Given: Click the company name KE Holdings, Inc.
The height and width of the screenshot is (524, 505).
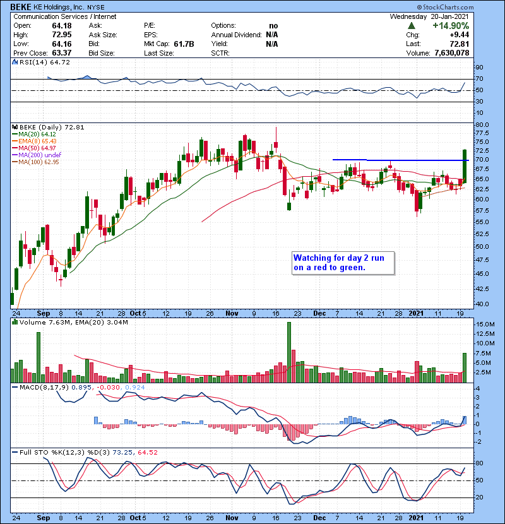Looking at the screenshot, I should pyautogui.click(x=59, y=8).
